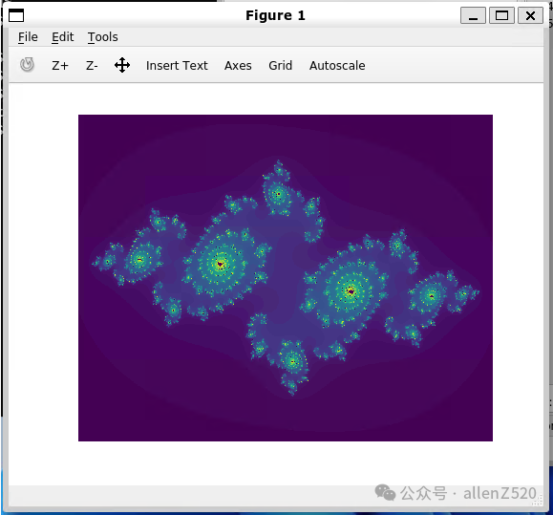Open the Tools menu
Image resolution: width=553 pixels, height=515 pixels.
(102, 37)
